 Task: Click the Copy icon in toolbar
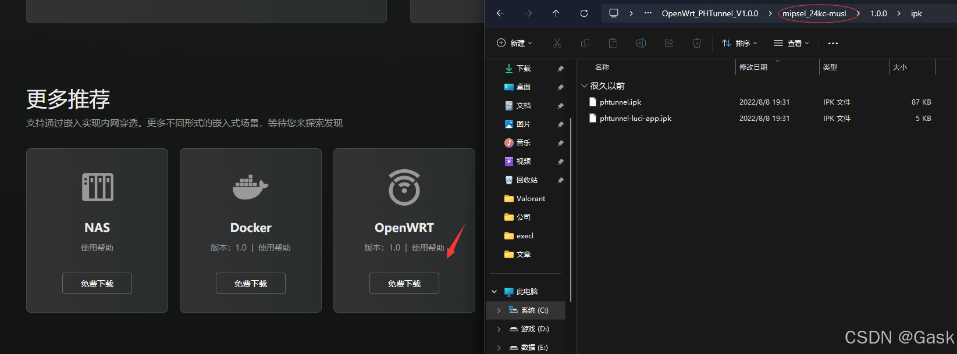pyautogui.click(x=585, y=43)
